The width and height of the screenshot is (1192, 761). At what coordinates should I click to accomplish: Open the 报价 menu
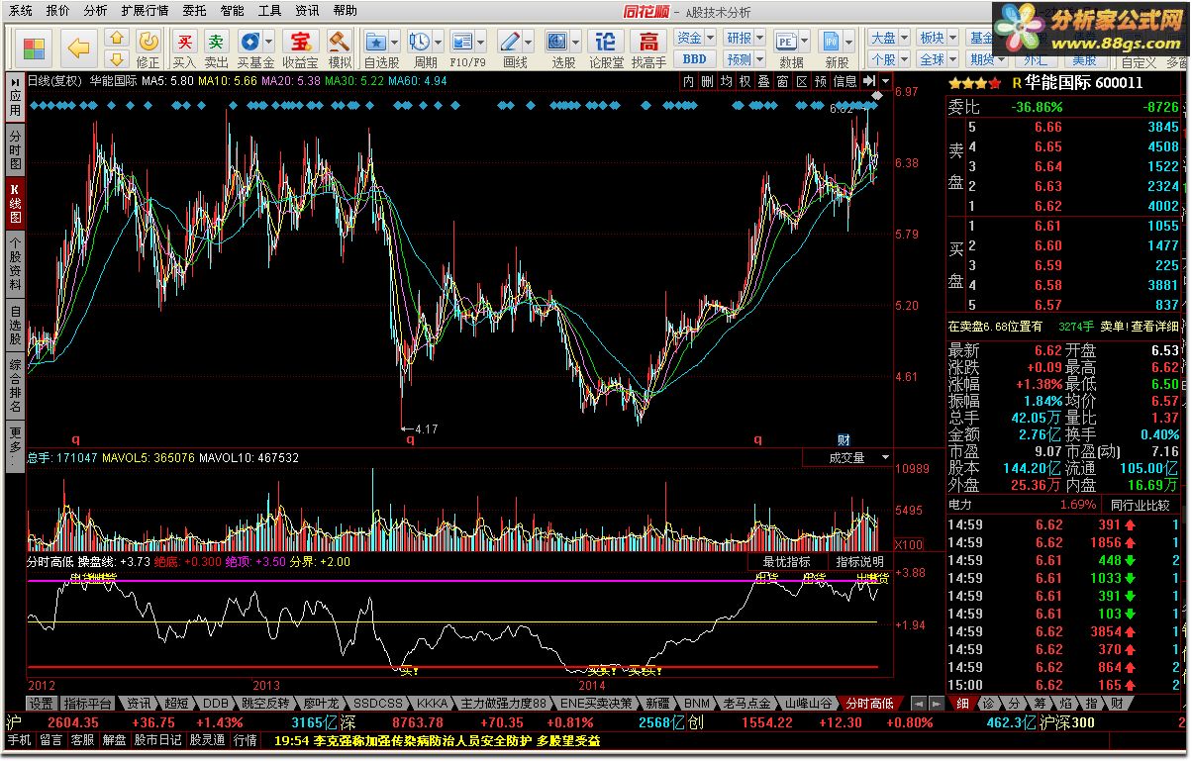pyautogui.click(x=58, y=11)
